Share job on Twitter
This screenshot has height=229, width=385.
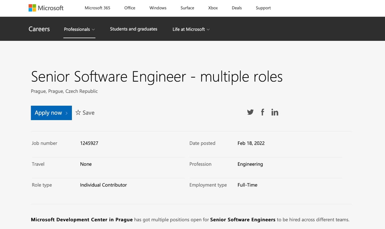pos(250,112)
